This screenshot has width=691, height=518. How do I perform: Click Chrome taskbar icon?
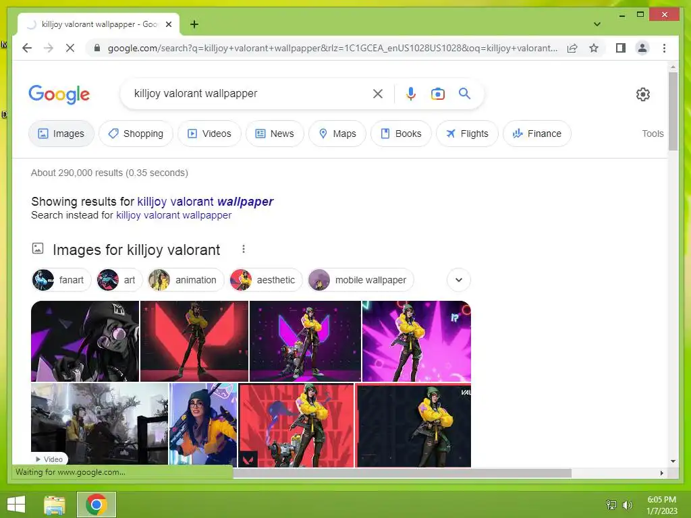[96, 505]
